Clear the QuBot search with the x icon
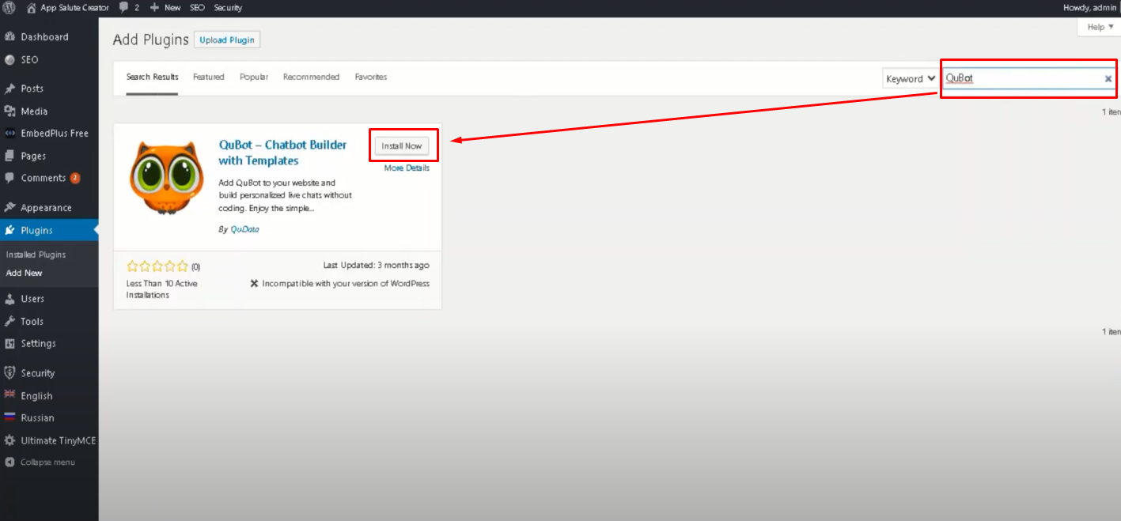1121x521 pixels. coord(1108,79)
